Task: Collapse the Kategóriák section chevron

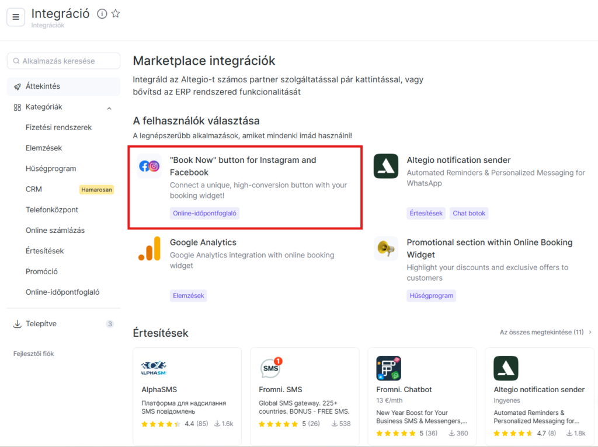Action: 109,108
